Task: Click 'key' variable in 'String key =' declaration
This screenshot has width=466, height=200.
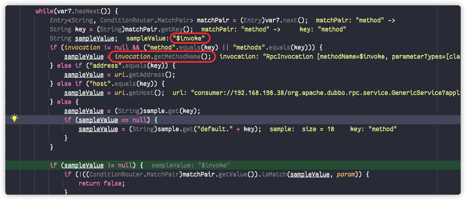Action: coord(80,29)
